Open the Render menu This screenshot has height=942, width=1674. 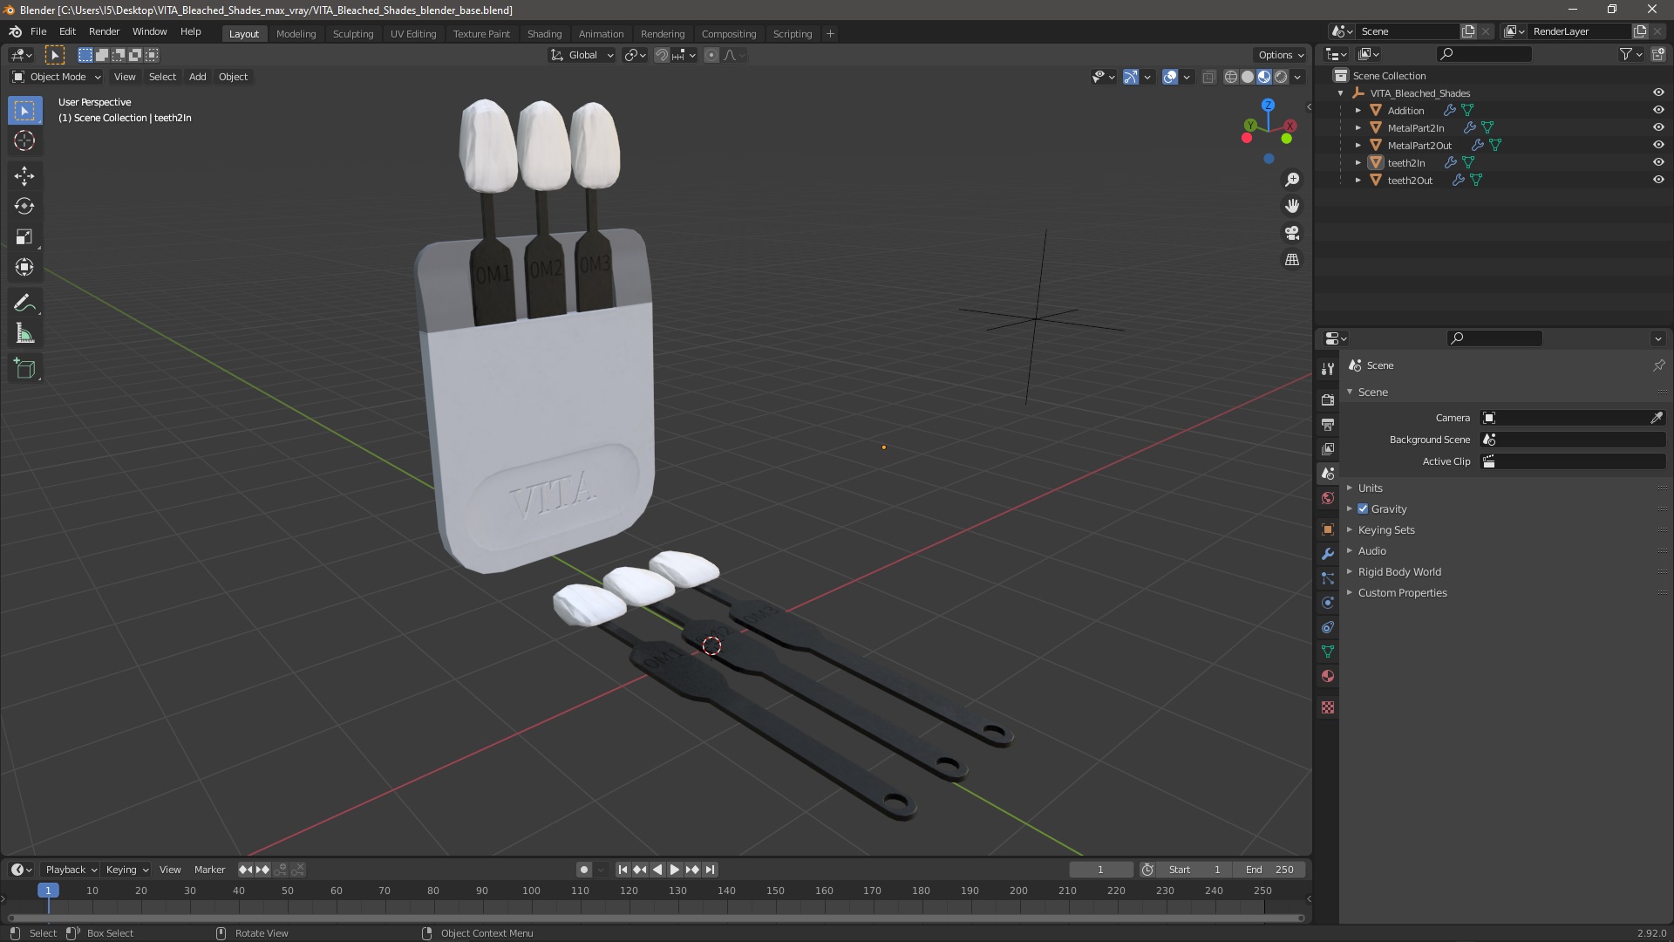[104, 31]
